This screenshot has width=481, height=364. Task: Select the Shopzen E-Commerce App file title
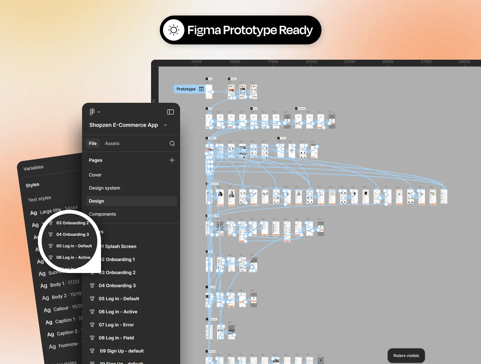click(x=123, y=125)
